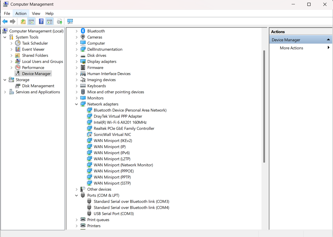
Task: Expand the Other devices category
Action: [76, 189]
